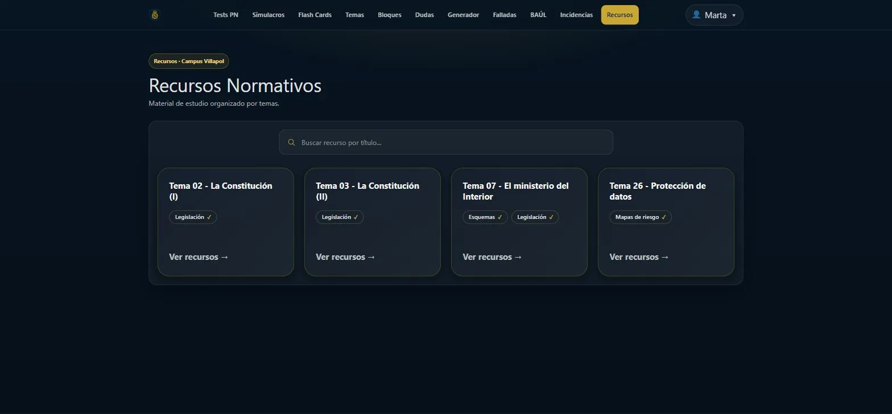Viewport: 892px width, 414px height.
Task: Open Flash Cards in navigation
Action: [315, 15]
